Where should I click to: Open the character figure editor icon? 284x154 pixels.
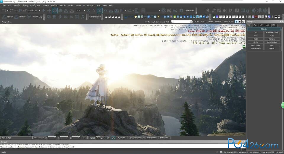[60, 17]
